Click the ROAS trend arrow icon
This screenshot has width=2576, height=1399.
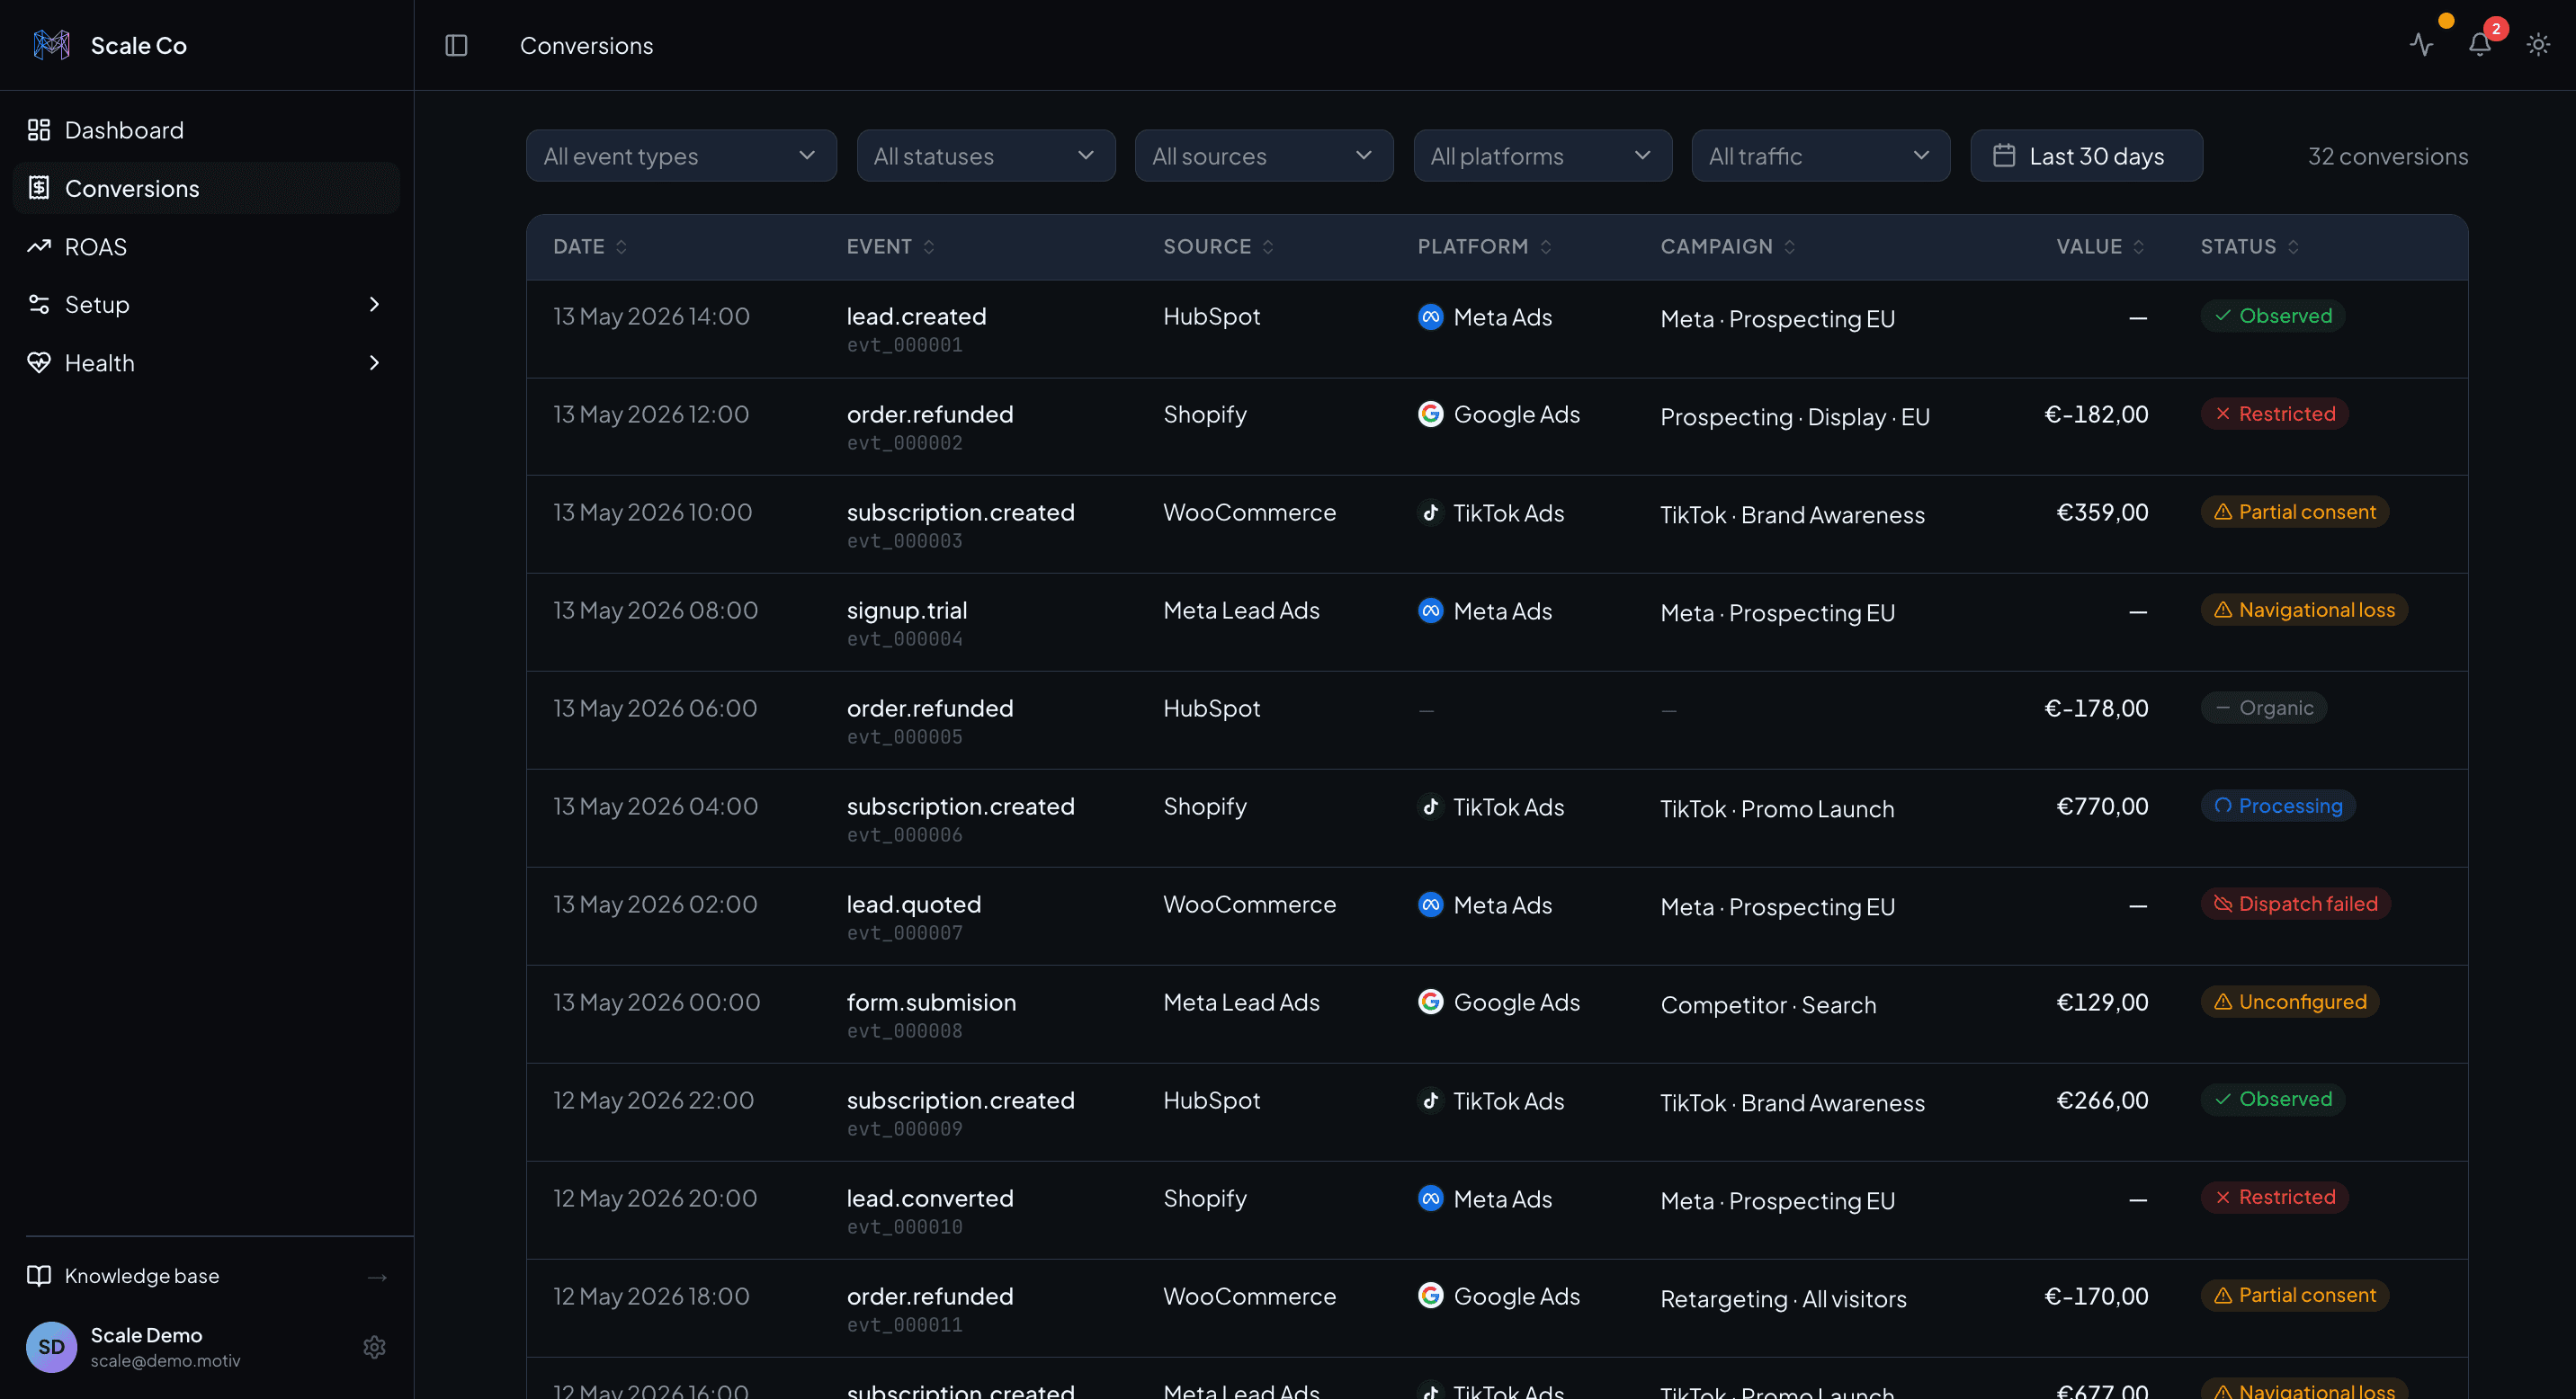point(39,245)
